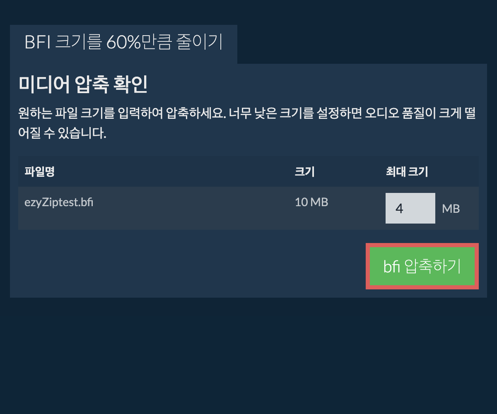Focus the 최대 크기 input showing 4
This screenshot has height=414, width=497.
(x=410, y=208)
